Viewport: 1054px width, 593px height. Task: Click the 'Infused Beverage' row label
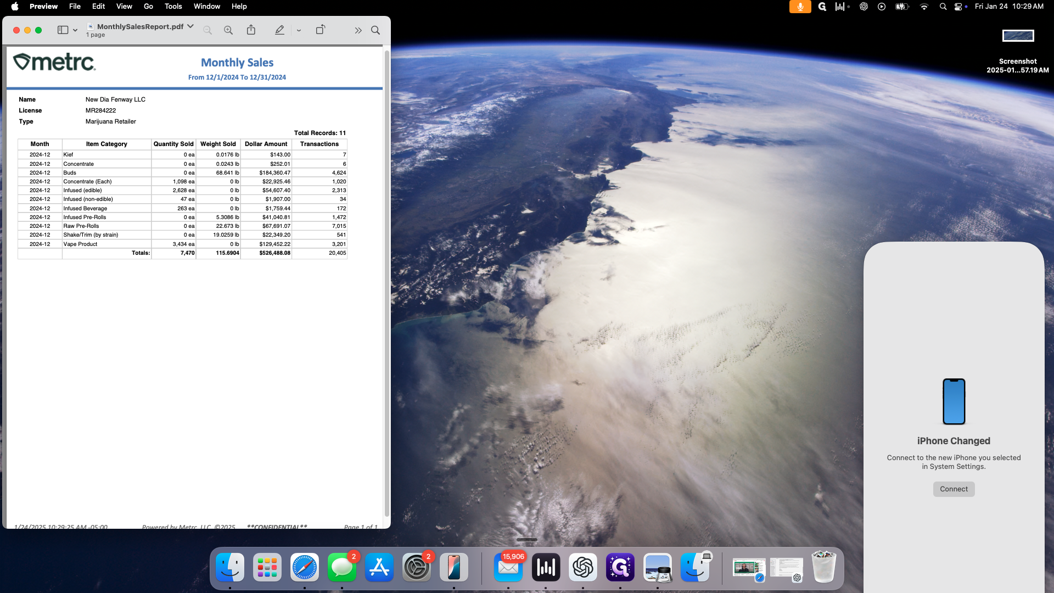point(85,209)
